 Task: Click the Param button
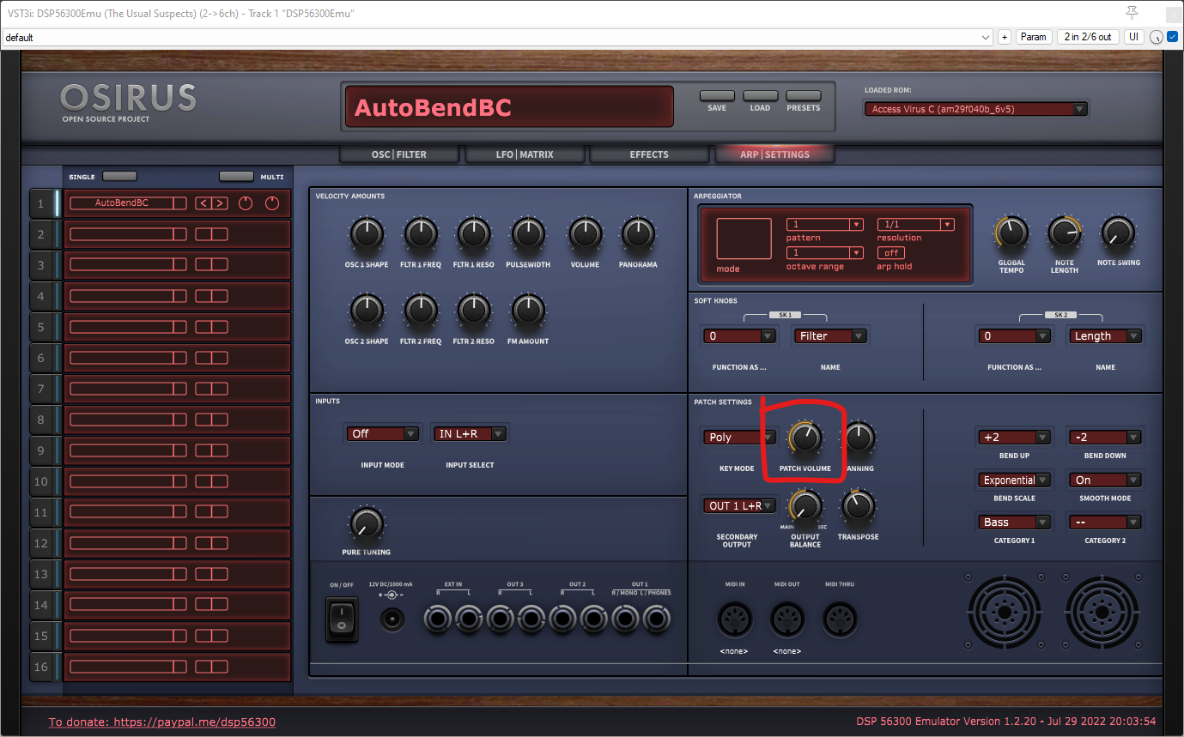point(1034,37)
